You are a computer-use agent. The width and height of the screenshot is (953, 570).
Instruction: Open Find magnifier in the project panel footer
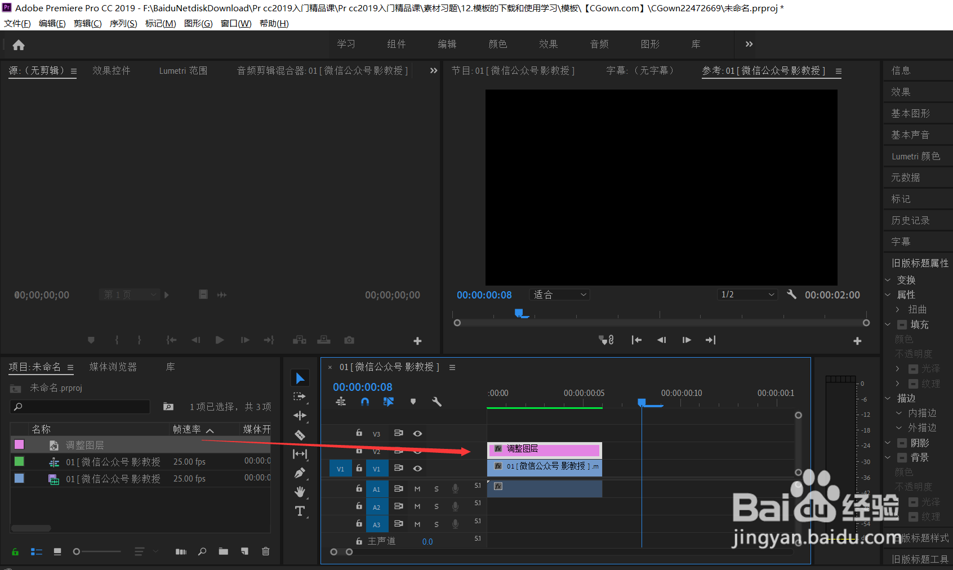pos(202,551)
